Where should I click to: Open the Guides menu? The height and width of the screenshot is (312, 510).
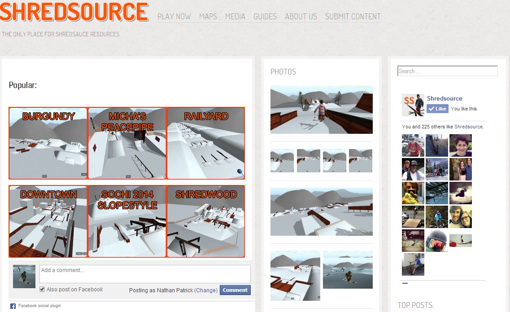click(265, 17)
